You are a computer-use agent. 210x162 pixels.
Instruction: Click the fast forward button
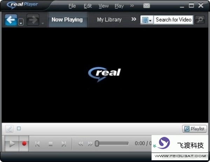click(90, 144)
